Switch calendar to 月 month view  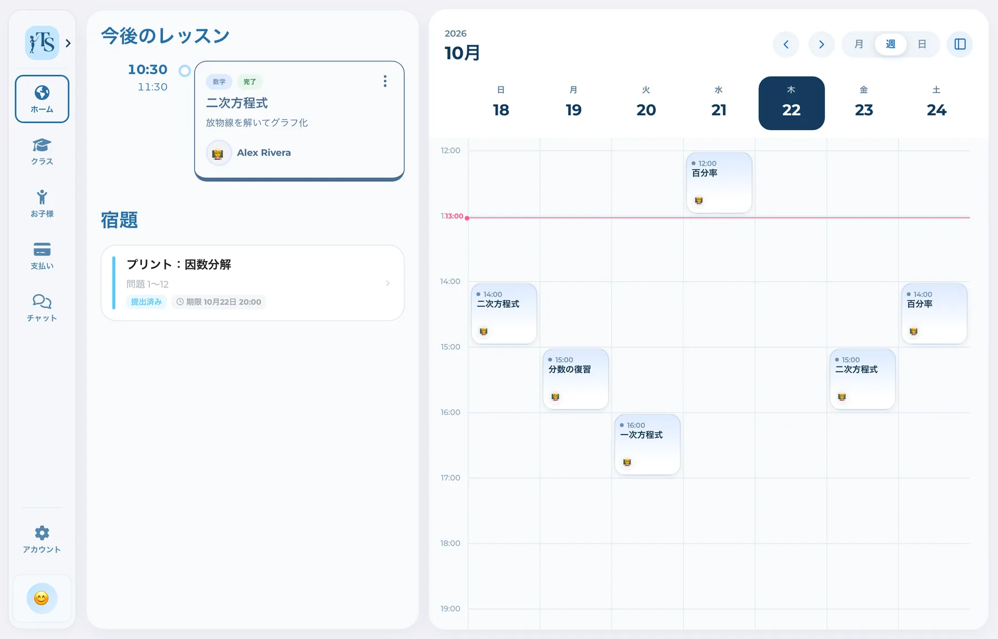859,44
